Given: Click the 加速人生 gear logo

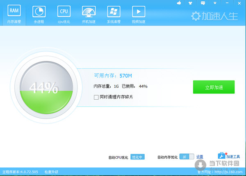Looking at the screenshot, I should pyautogui.click(x=214, y=16).
